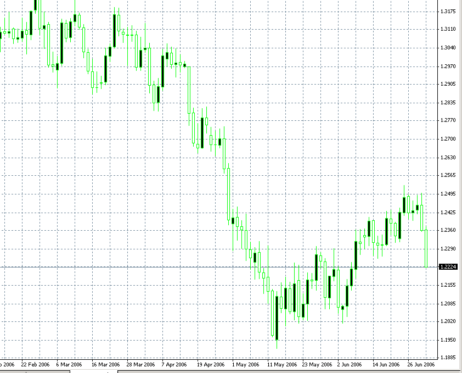Click the 1.2290 price axis label

[448, 249]
